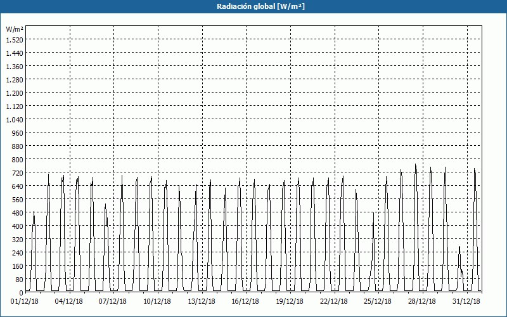Select the 19/12/18 date label
507x317 pixels.
point(290,301)
